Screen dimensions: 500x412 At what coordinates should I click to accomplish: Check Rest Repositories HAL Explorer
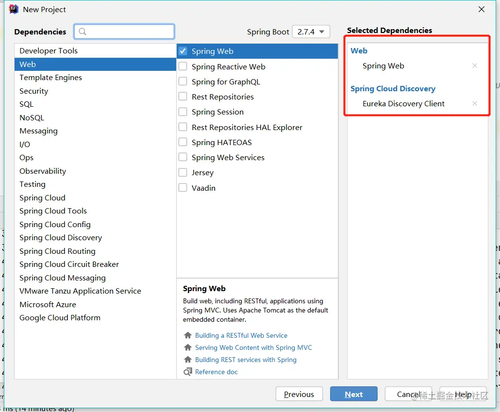[183, 127]
